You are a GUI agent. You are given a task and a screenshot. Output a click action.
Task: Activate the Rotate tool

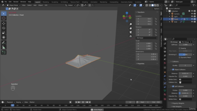(4, 28)
